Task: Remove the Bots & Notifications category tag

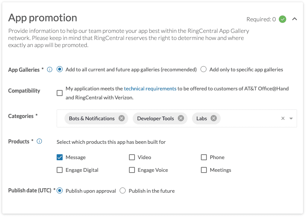Action: click(x=122, y=118)
